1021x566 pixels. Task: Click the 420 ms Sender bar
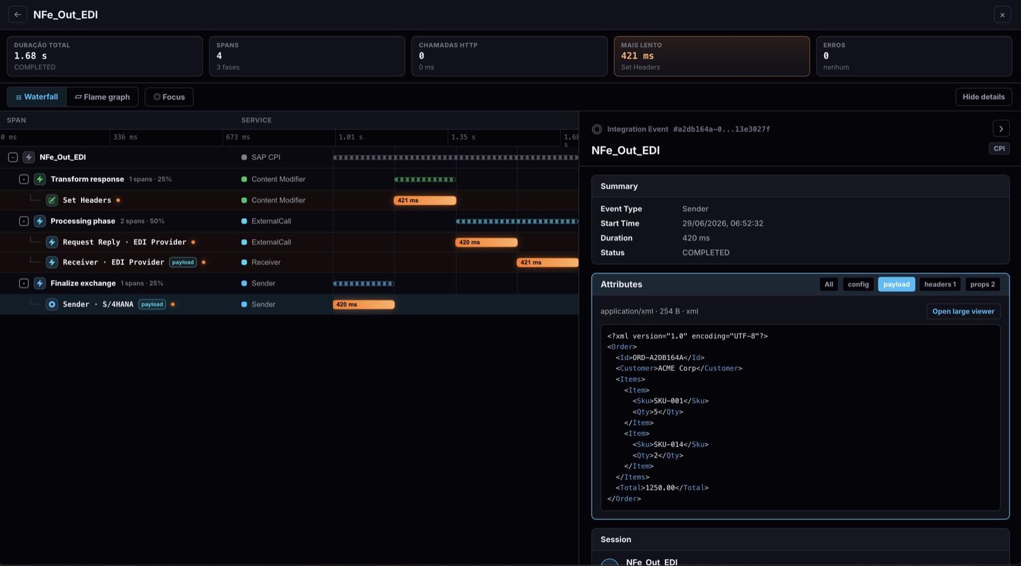coord(364,305)
